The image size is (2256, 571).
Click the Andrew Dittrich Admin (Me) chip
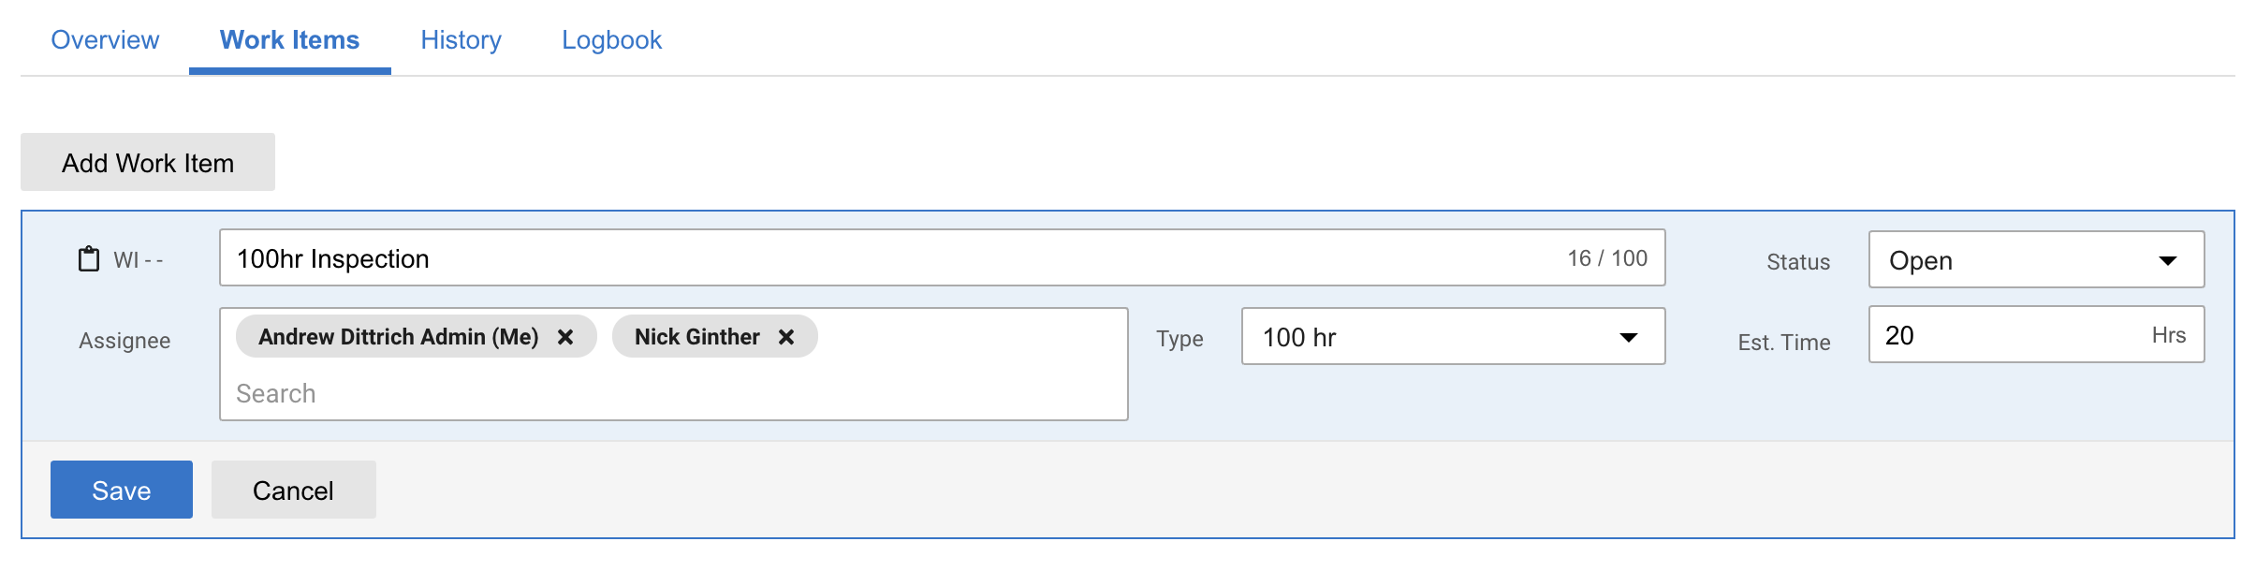click(x=416, y=337)
